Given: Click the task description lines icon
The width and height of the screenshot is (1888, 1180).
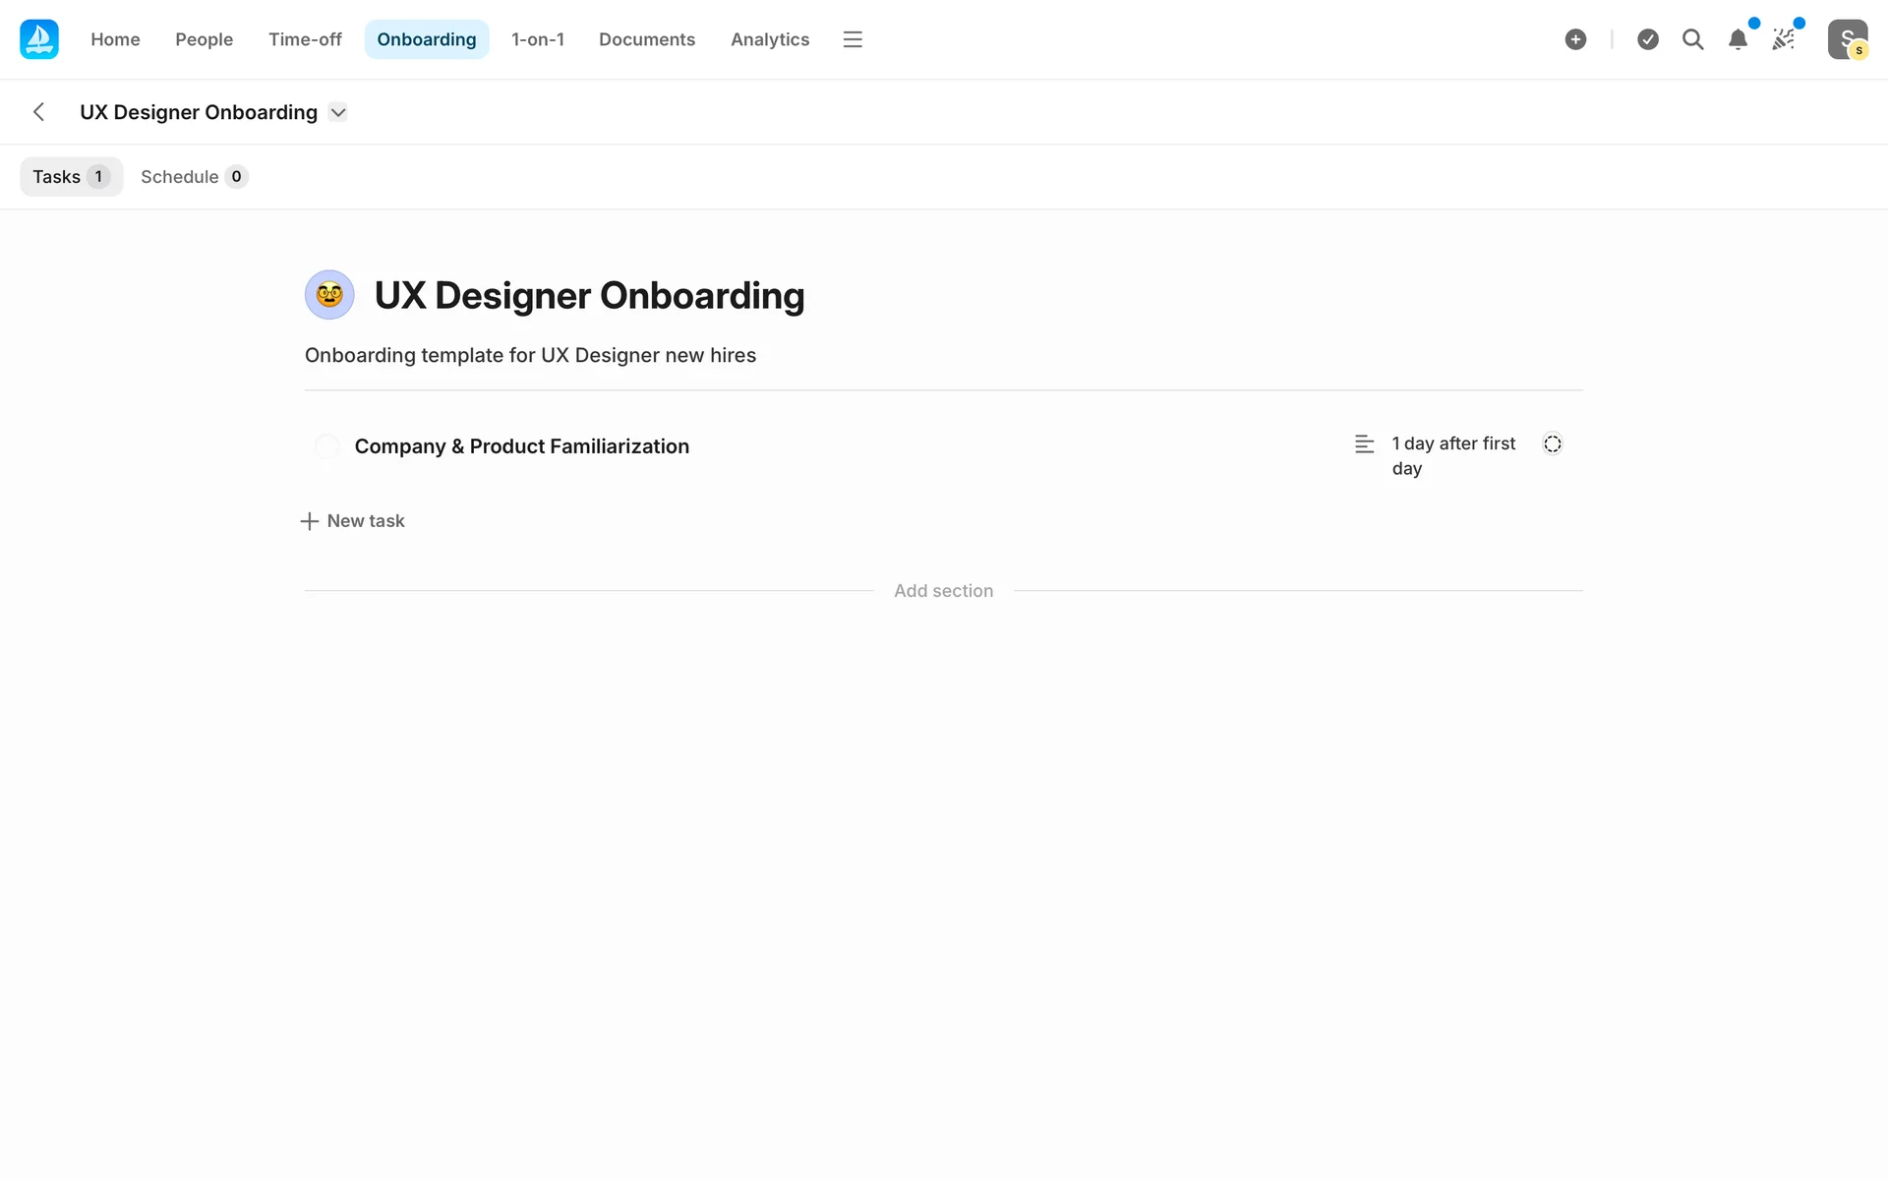Looking at the screenshot, I should pyautogui.click(x=1364, y=444).
